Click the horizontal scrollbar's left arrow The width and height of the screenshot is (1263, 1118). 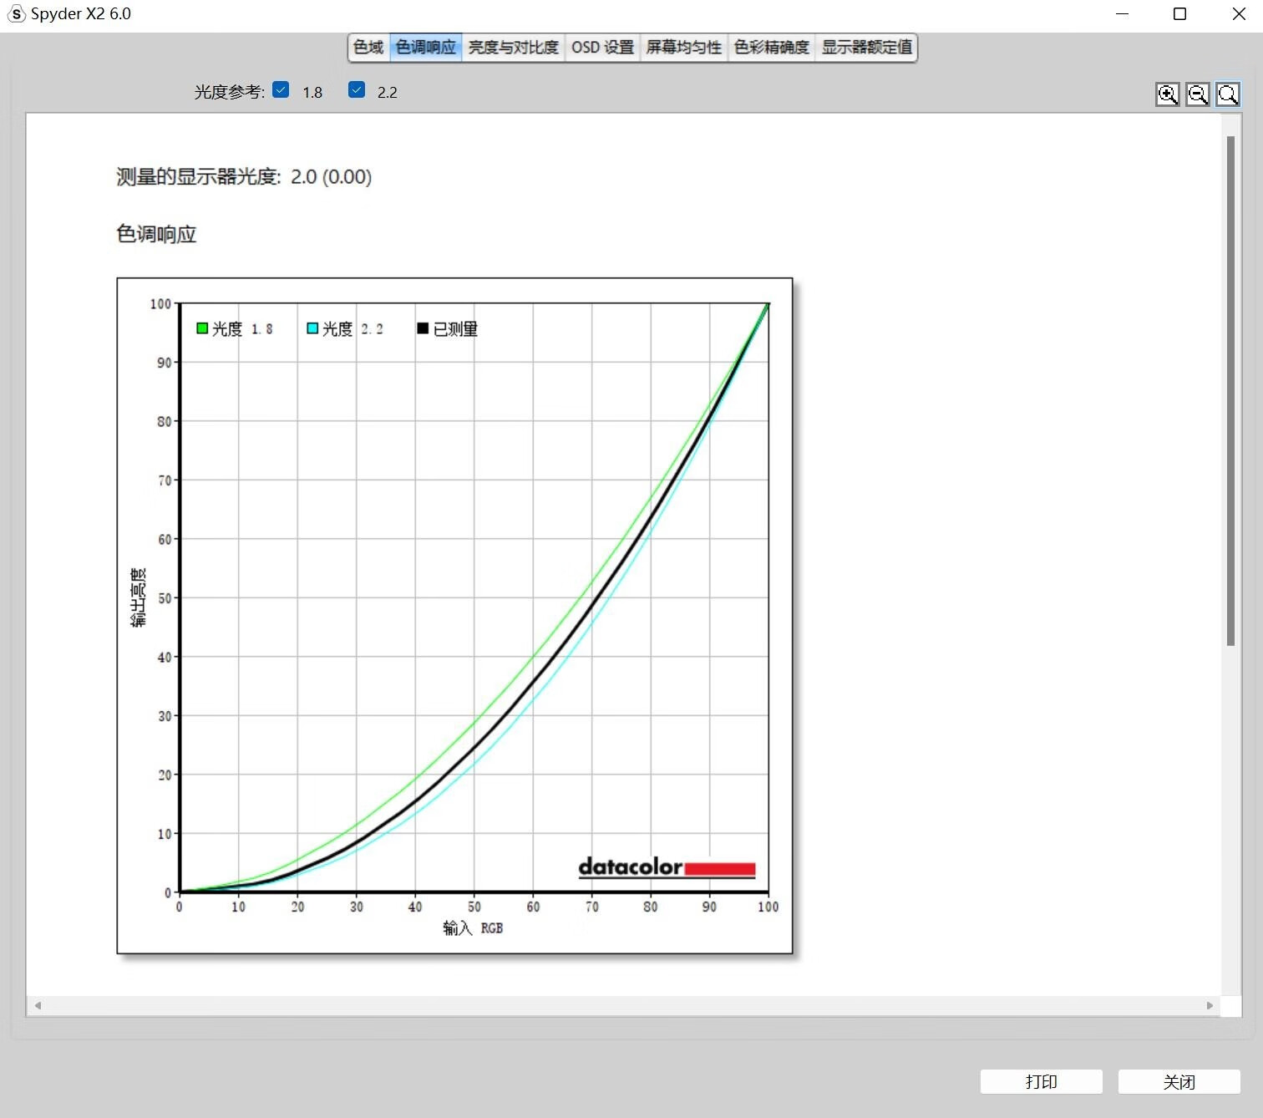click(38, 1005)
